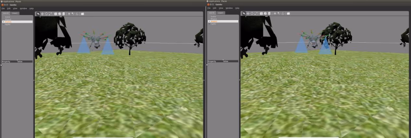Insert a cylinder shape in right Gazebo window
The width and height of the screenshot is (411, 138).
coord(269,14)
